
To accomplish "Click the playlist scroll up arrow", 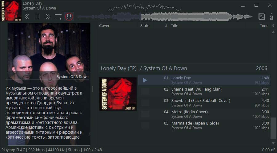I will (273, 32).
